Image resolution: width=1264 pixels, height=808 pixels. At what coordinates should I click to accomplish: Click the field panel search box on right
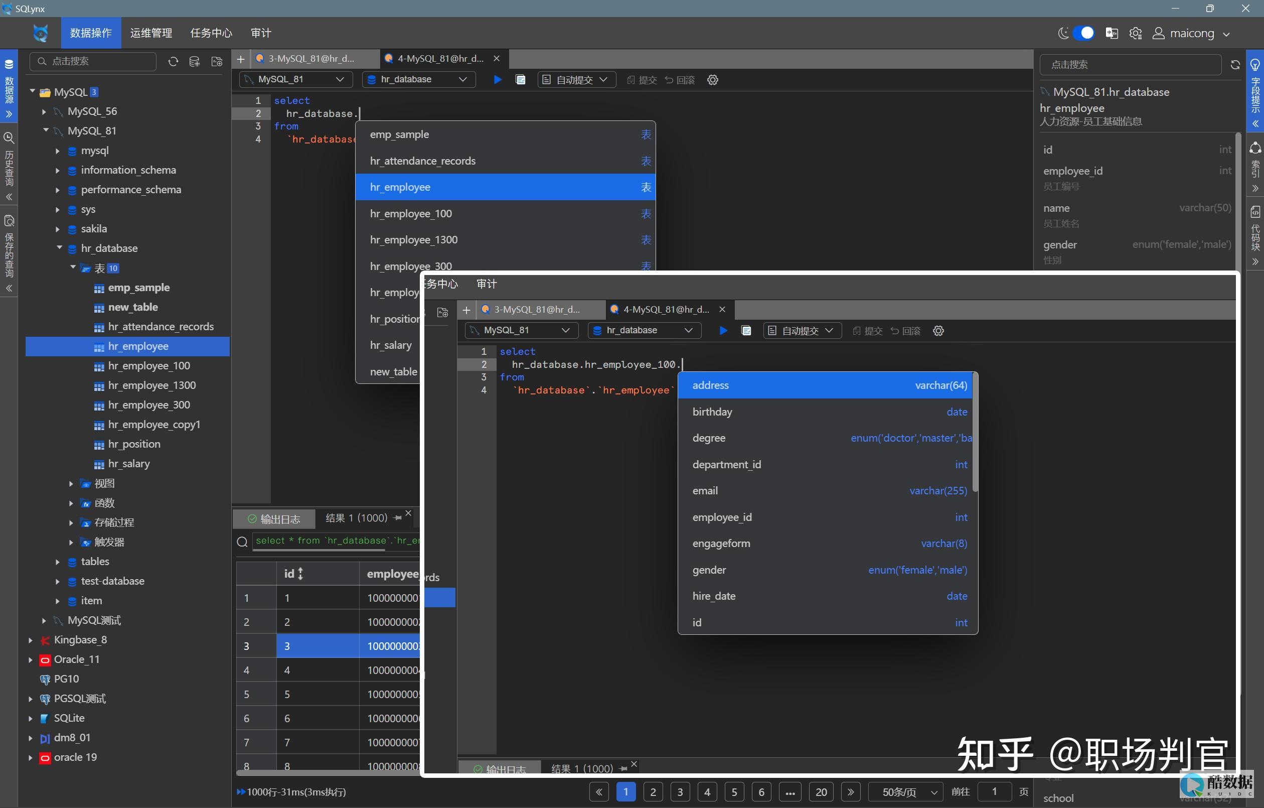pos(1130,65)
